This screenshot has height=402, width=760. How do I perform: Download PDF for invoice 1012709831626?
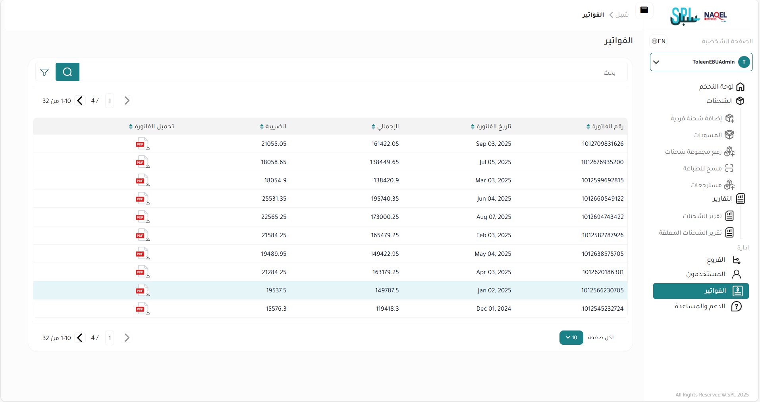[142, 144]
